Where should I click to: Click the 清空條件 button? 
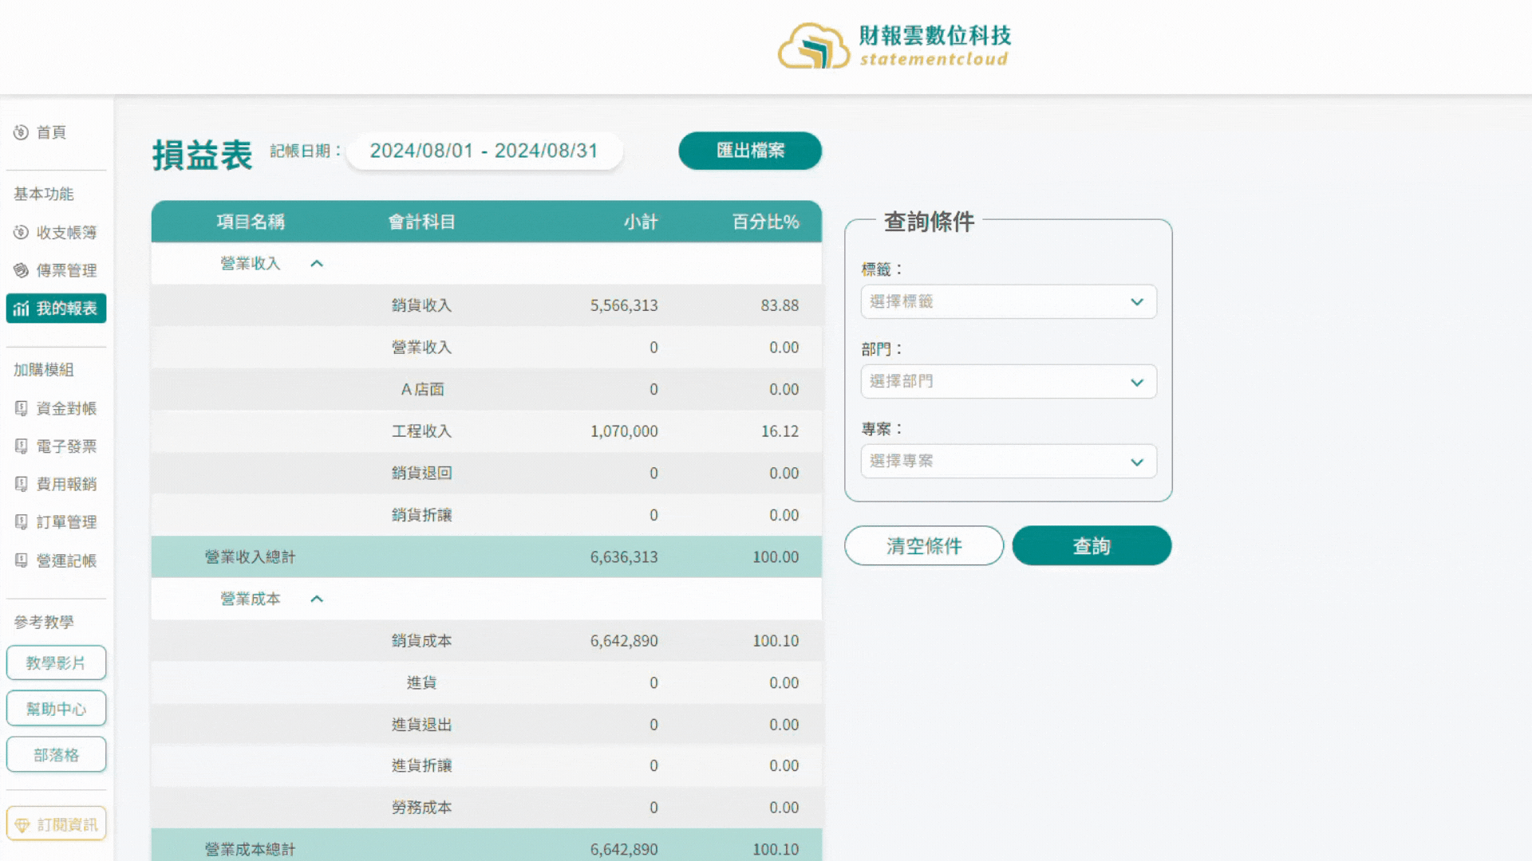click(x=924, y=546)
